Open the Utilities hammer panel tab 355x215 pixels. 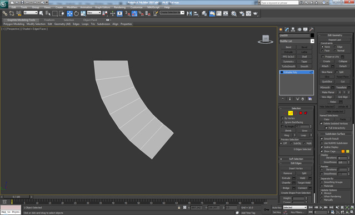pyautogui.click(x=312, y=29)
